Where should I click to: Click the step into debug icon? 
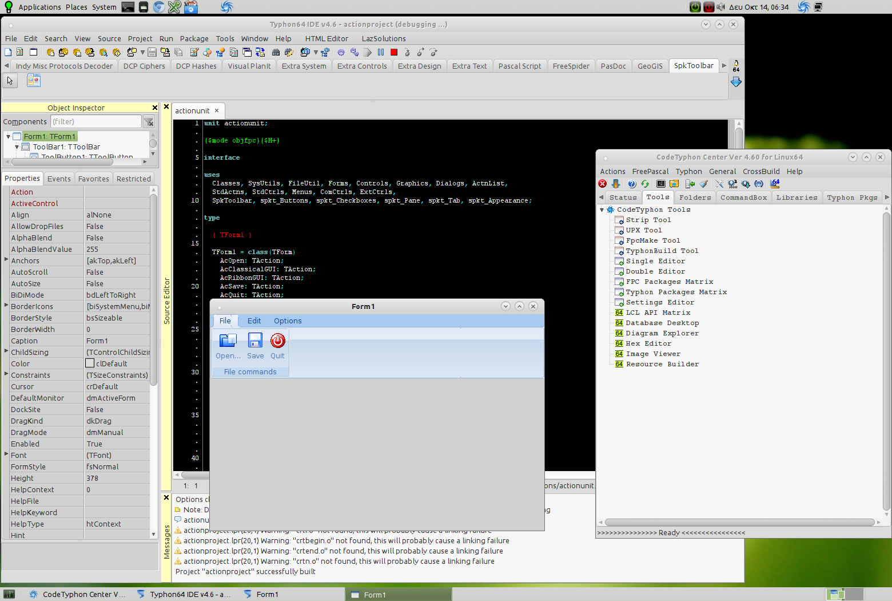click(x=407, y=52)
